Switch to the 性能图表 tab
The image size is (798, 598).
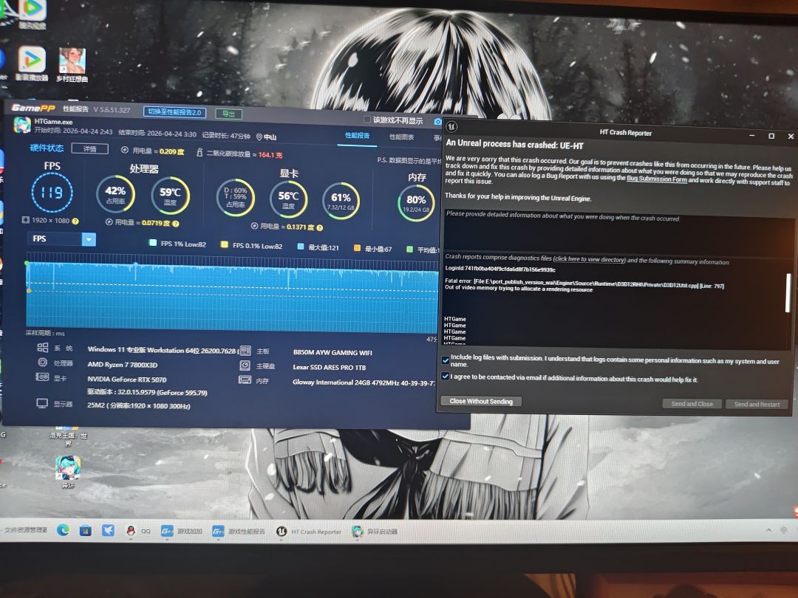(401, 137)
